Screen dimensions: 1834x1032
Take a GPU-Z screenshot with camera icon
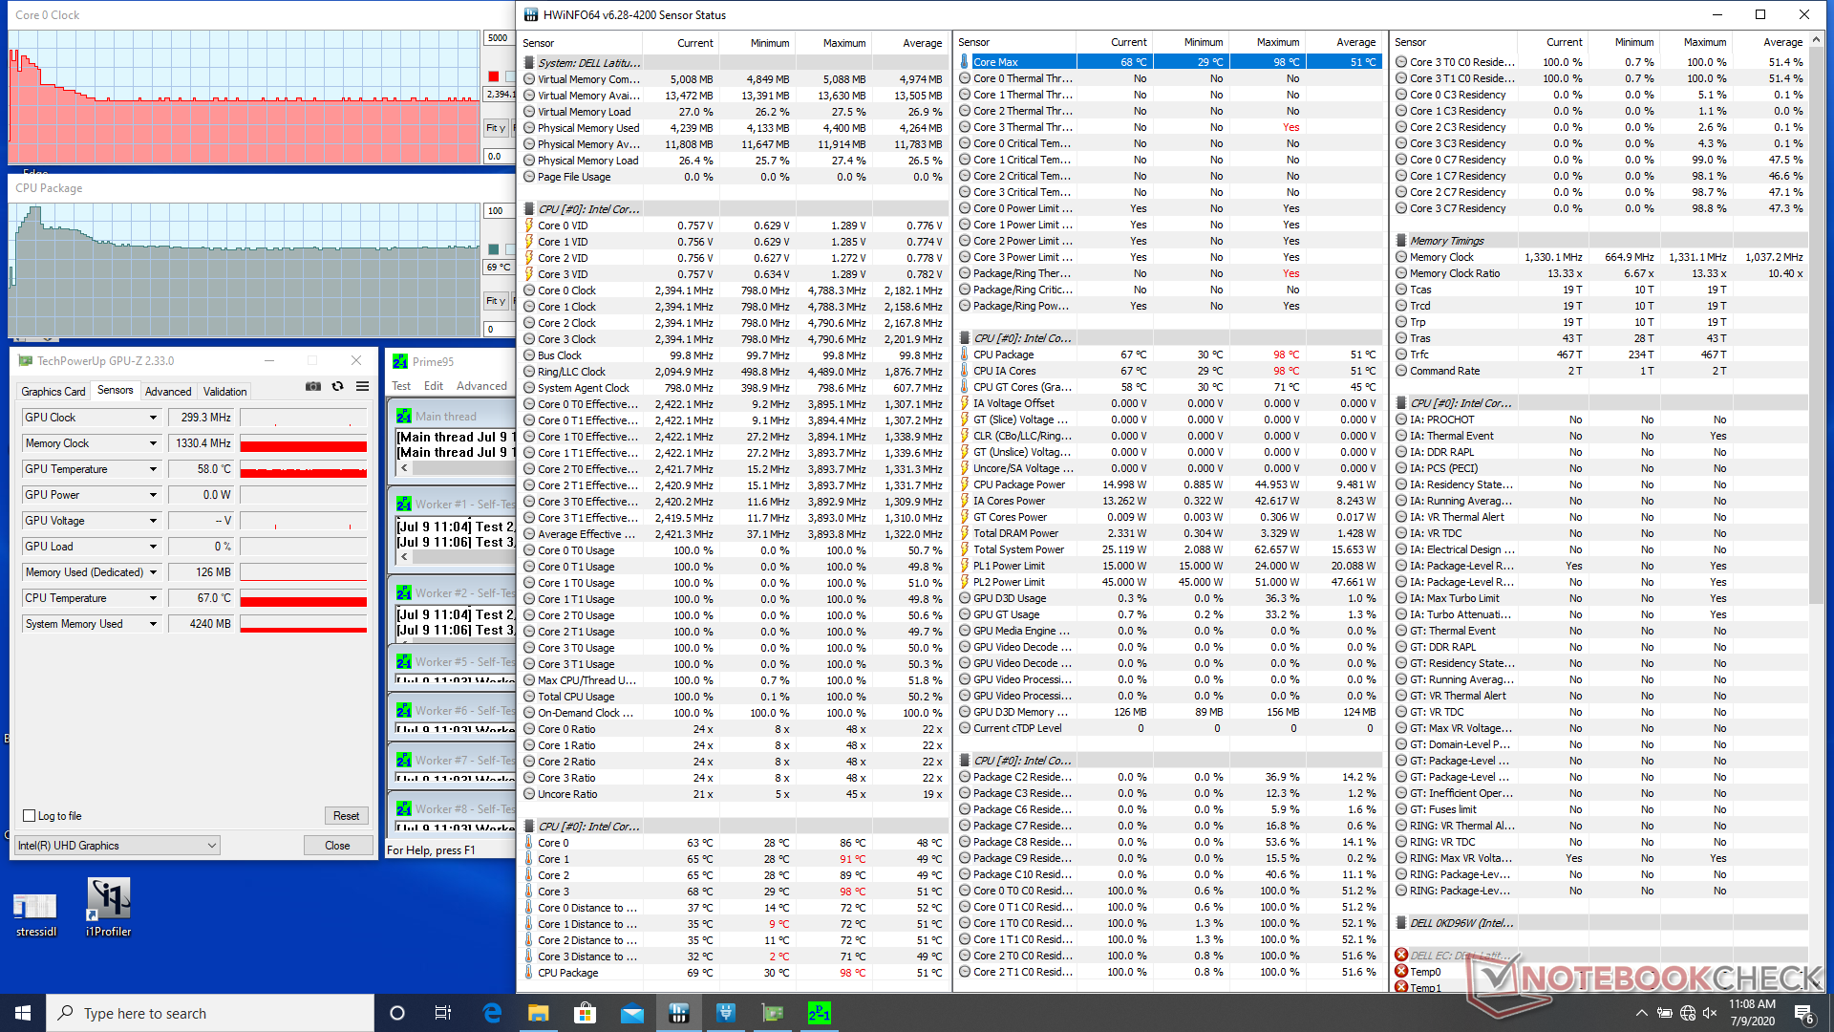click(x=313, y=386)
